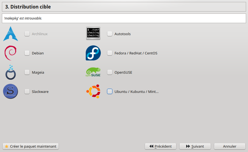Click the Mageia label text
The width and height of the screenshot is (248, 152).
click(38, 73)
